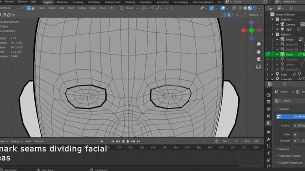Open the Render properties tab icon
Viewport: 305px width, 171px height.
click(x=269, y=95)
